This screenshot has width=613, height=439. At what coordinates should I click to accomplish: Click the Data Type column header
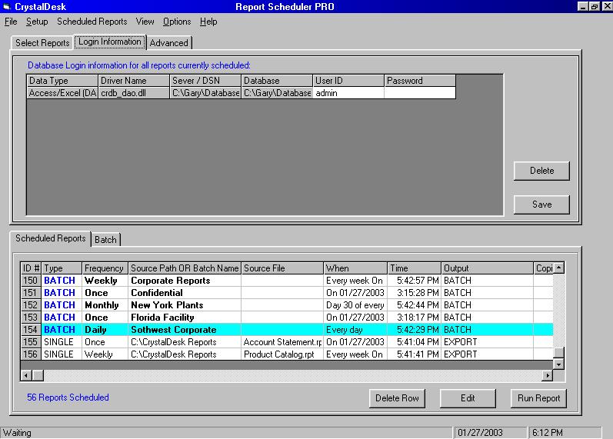62,81
